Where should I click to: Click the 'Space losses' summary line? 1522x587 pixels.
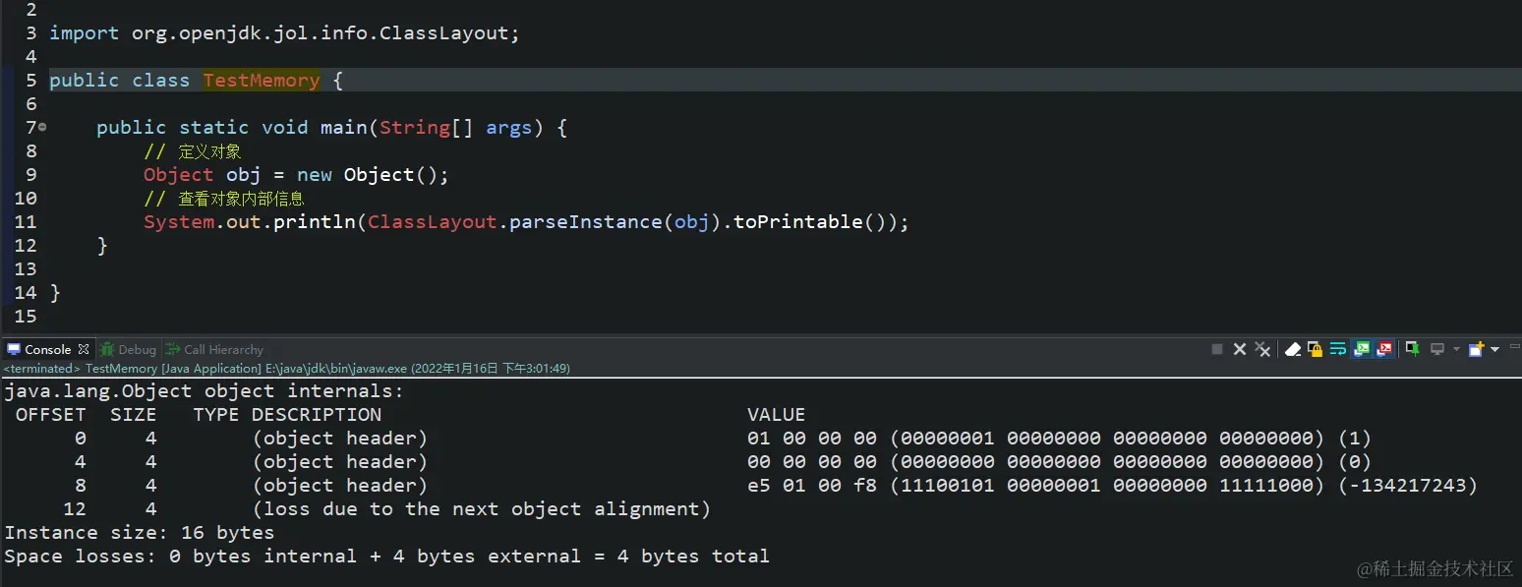387,557
